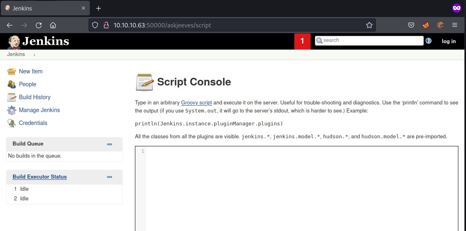The height and width of the screenshot is (231, 466).
Task: Follow the Groovy script link
Action: point(196,103)
